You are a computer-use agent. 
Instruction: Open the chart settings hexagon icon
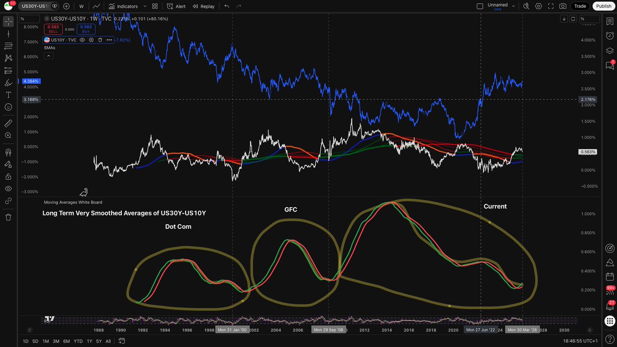[x=538, y=6]
